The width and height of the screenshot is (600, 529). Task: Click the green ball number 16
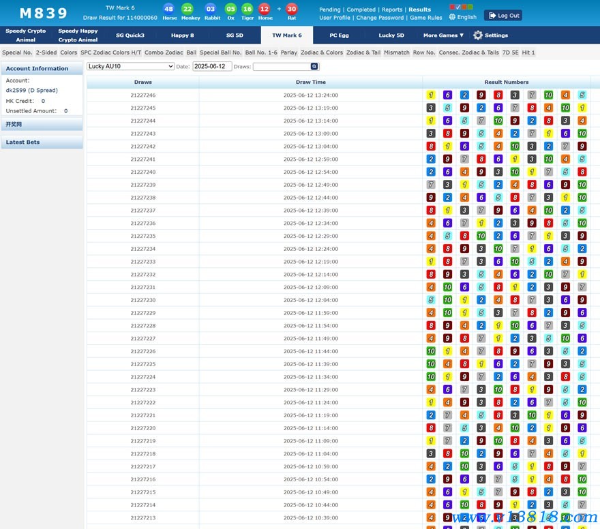click(247, 9)
